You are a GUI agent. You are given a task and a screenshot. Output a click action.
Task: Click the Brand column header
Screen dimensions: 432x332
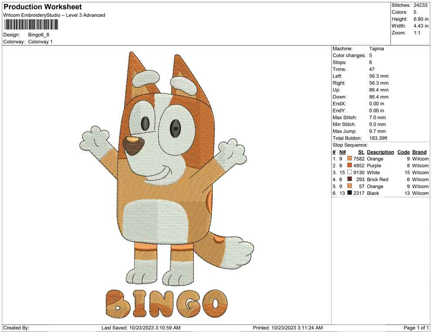(419, 152)
